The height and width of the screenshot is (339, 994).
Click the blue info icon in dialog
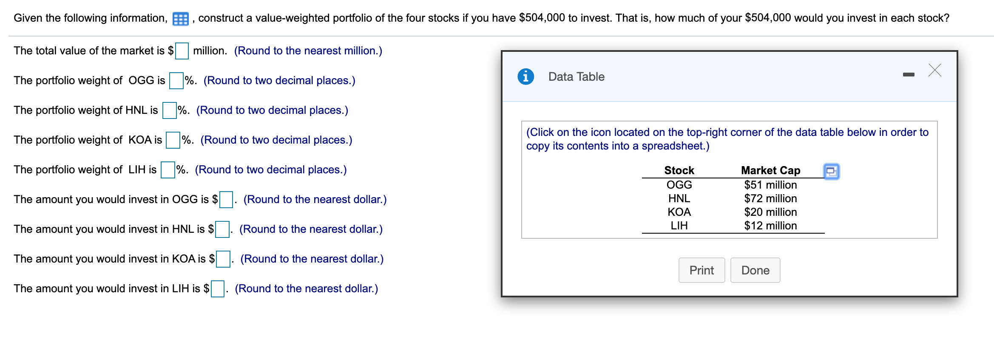pyautogui.click(x=525, y=76)
